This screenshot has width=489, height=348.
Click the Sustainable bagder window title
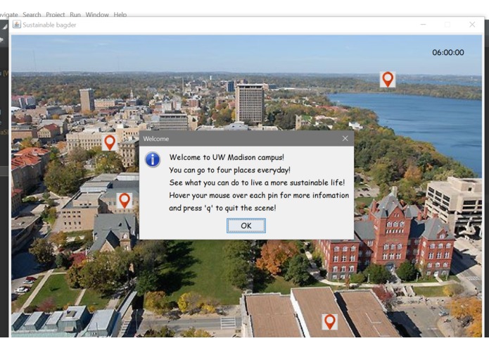pyautogui.click(x=49, y=25)
